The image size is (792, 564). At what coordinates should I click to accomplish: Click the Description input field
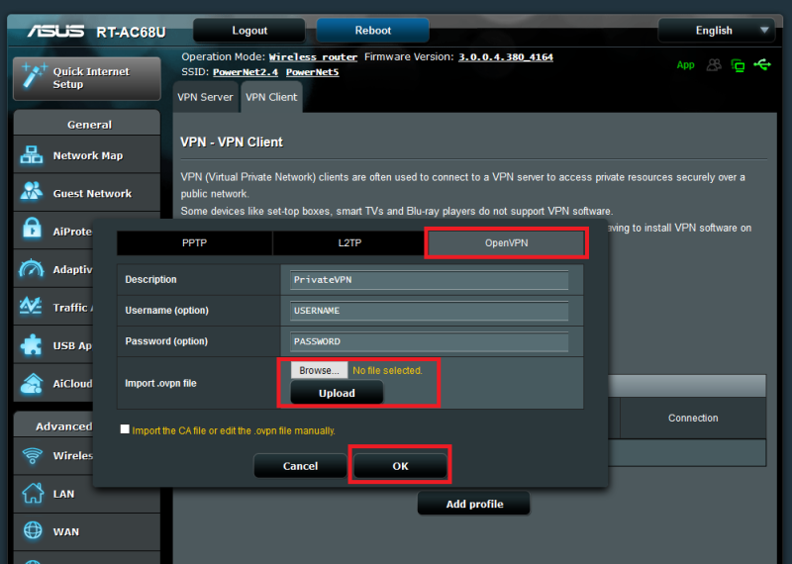coord(429,280)
